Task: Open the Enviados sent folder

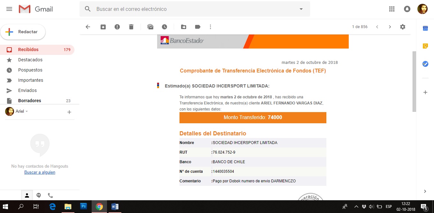Action: point(37,90)
